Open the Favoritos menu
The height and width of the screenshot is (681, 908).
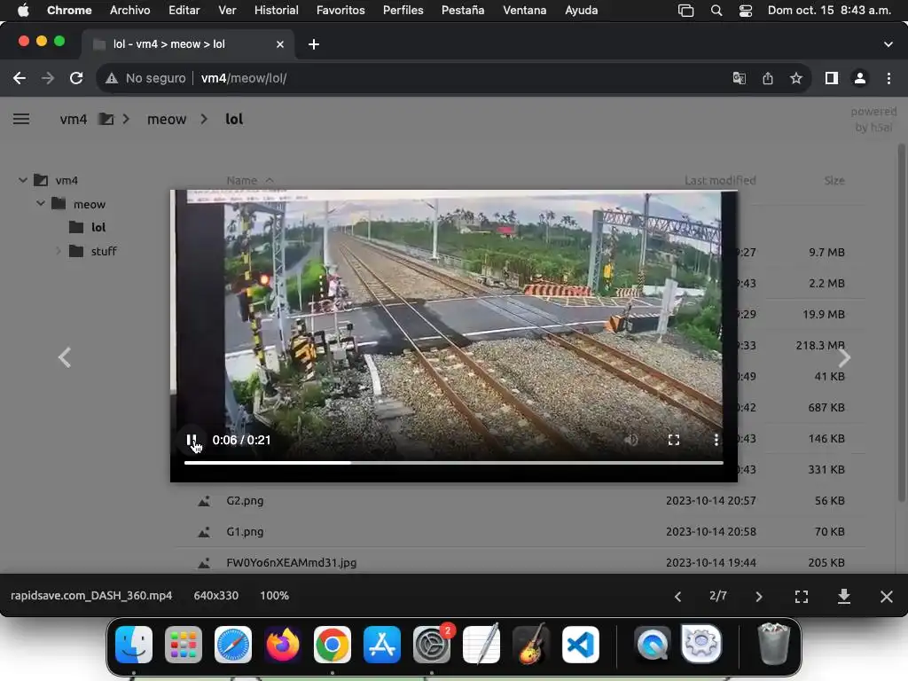point(340,10)
